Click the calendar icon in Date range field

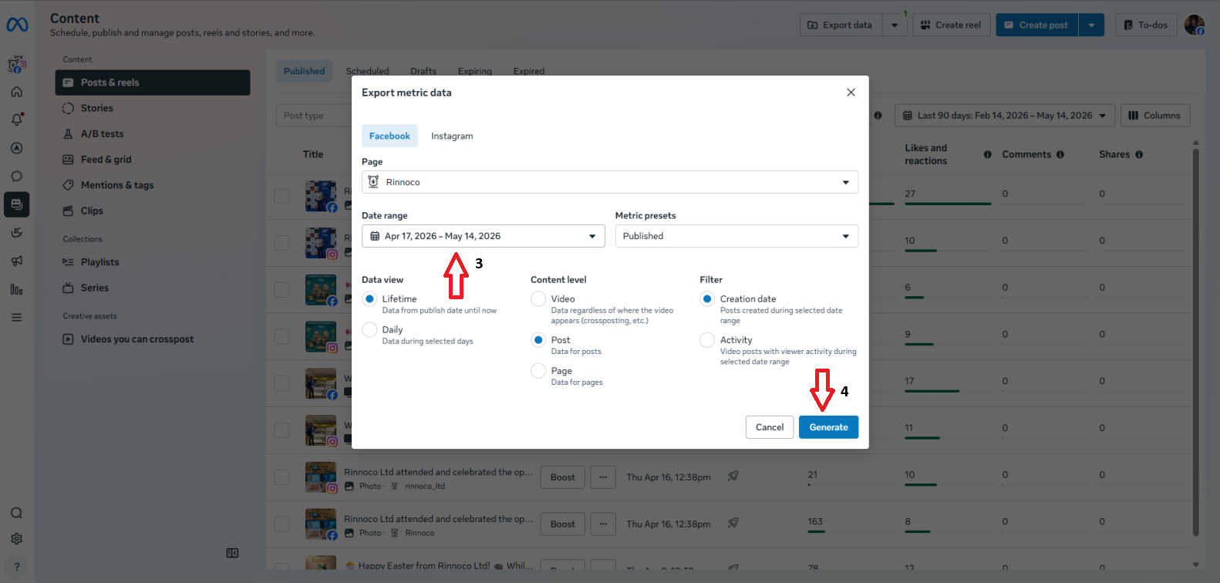[375, 236]
